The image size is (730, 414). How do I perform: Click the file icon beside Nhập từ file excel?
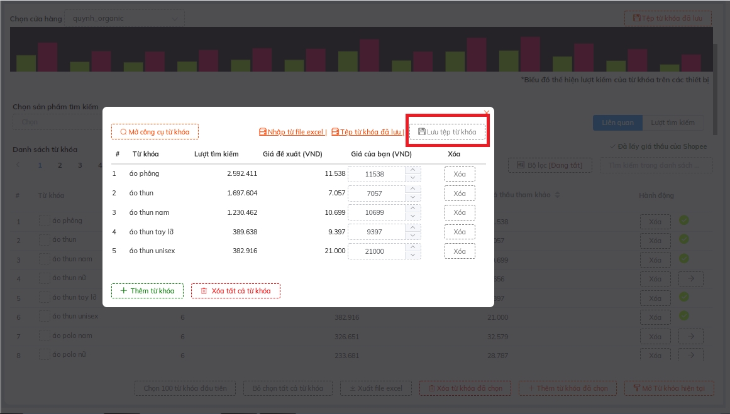pyautogui.click(x=263, y=132)
